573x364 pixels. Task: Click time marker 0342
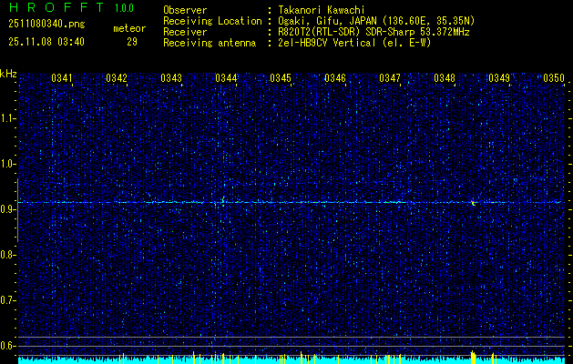[x=117, y=78]
